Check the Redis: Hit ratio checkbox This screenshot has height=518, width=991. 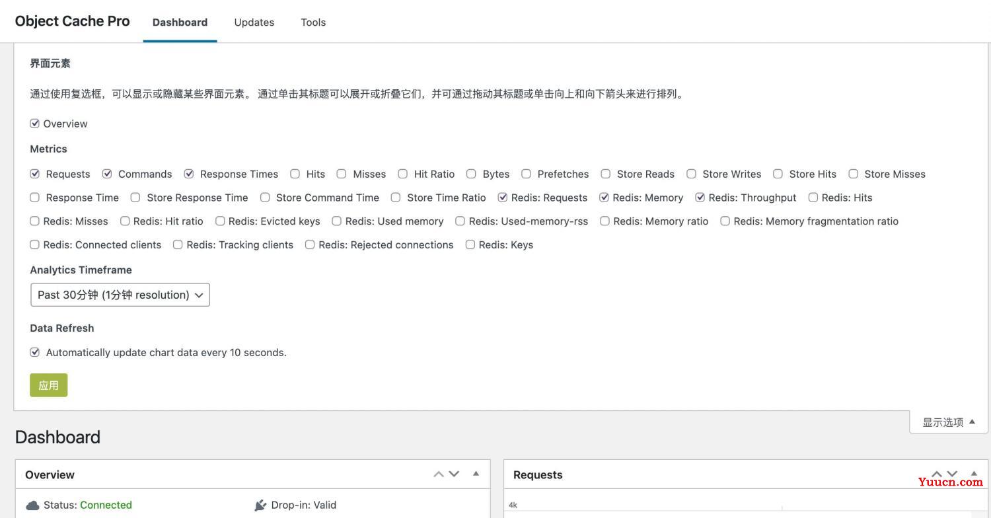coord(125,221)
